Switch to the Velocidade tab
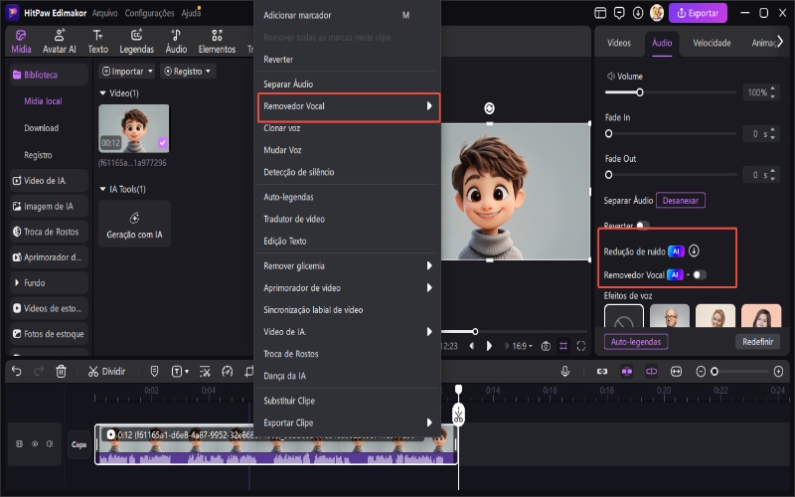795x497 pixels. (712, 44)
